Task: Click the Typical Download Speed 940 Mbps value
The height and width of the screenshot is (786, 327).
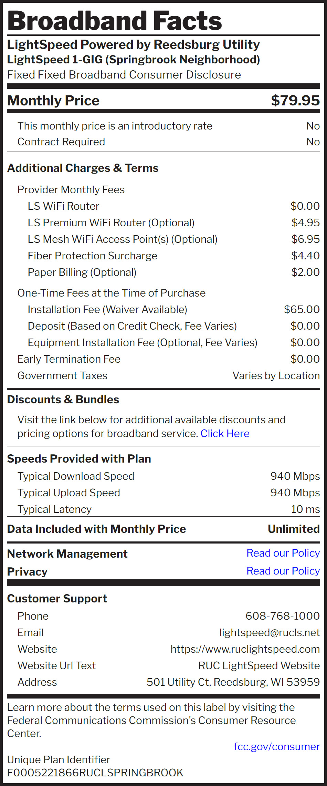Action: click(x=295, y=476)
